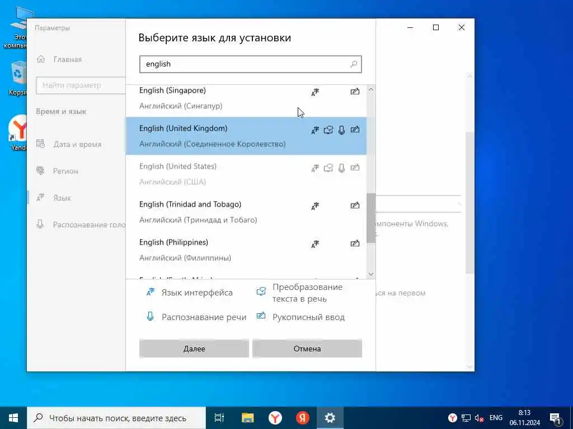
Task: Open Распознавание голоса settings section
Action: [89, 225]
